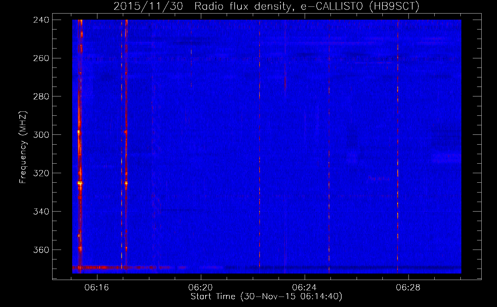Click the 06:16 time tick label
This screenshot has width=497, height=307.
click(97, 288)
